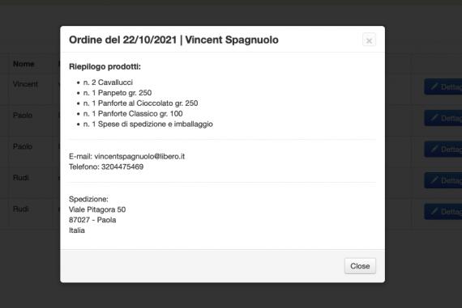Click the Telefono number 3204475469
462x308 pixels.
tap(122, 167)
